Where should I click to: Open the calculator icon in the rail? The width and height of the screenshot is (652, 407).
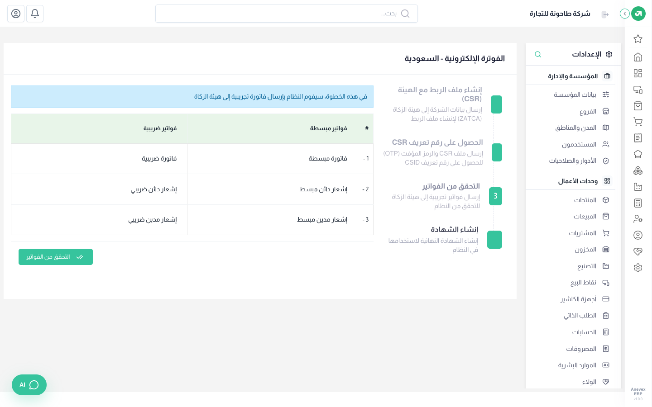(x=638, y=203)
